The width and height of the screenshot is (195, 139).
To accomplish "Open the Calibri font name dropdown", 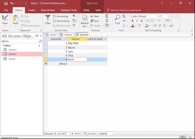I will coord(157,16).
